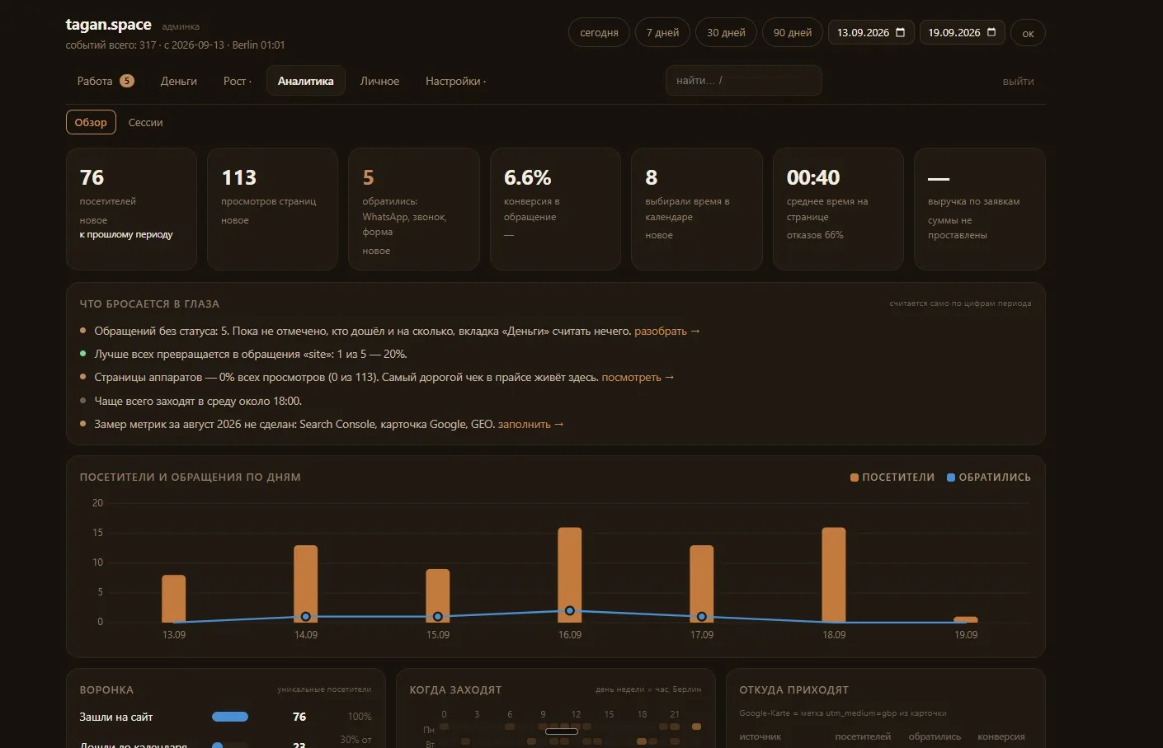Click the 15.09 data point marker
The image size is (1163, 748).
438,617
